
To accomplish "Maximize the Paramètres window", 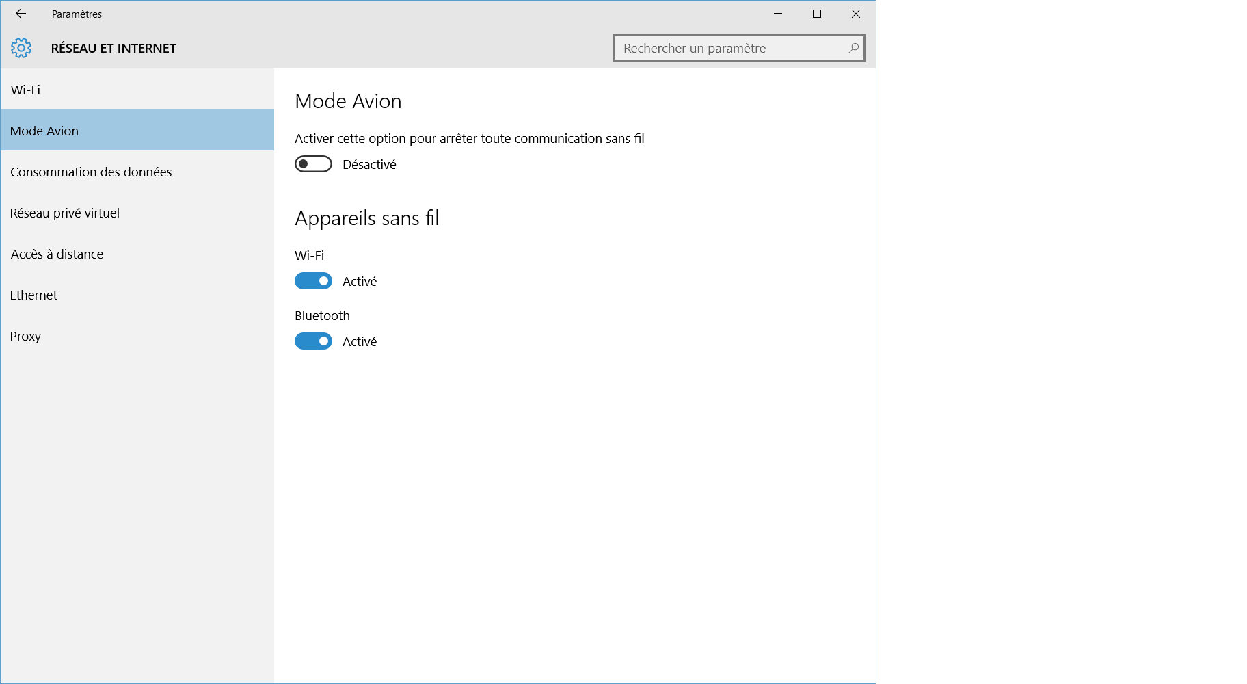I will pyautogui.click(x=817, y=14).
